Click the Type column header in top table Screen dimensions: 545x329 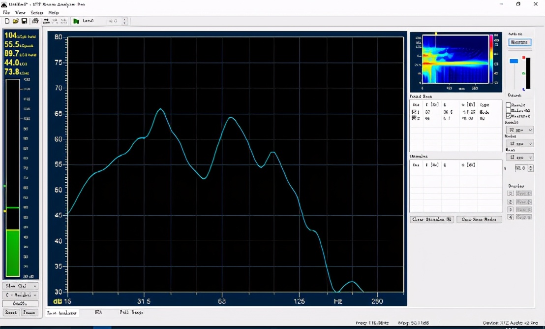[484, 104]
